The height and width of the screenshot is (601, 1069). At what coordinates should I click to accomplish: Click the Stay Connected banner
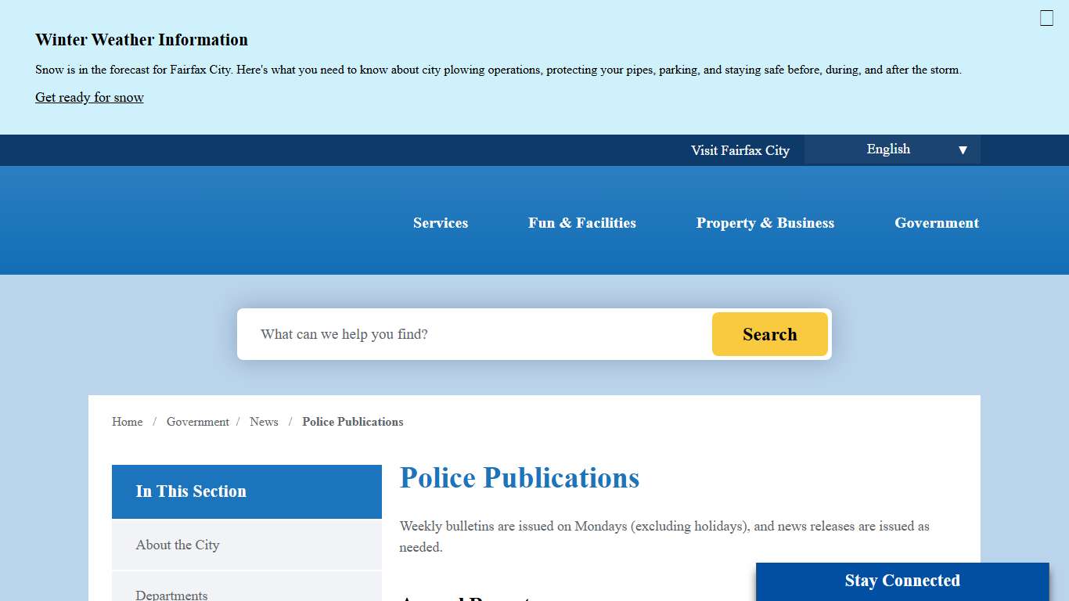902,581
